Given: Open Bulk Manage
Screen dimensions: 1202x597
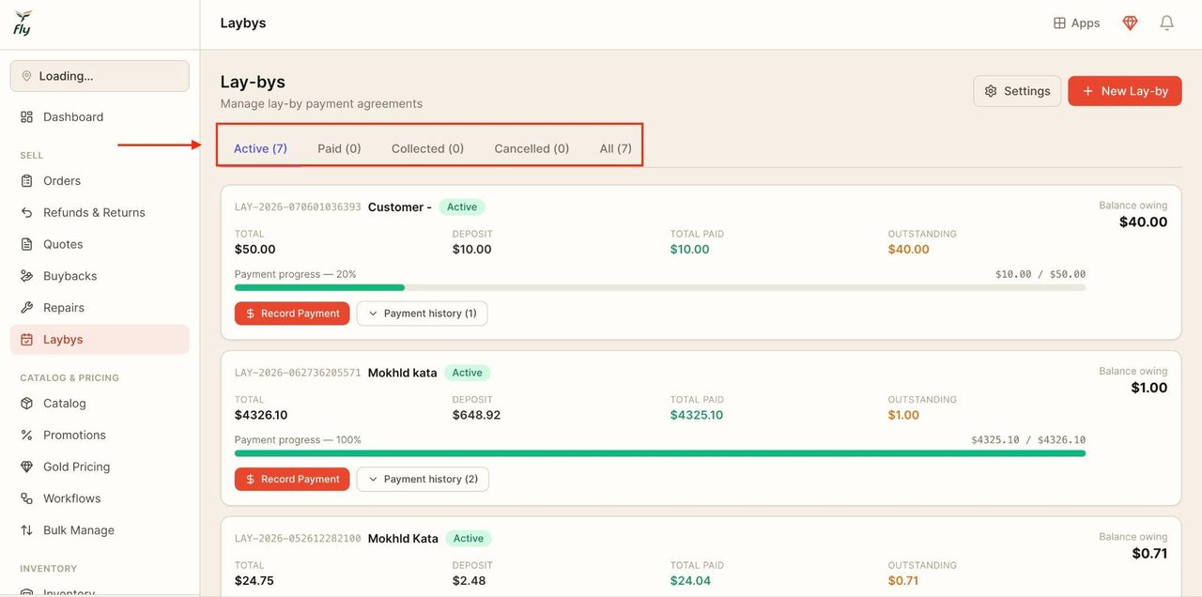Looking at the screenshot, I should (100, 530).
